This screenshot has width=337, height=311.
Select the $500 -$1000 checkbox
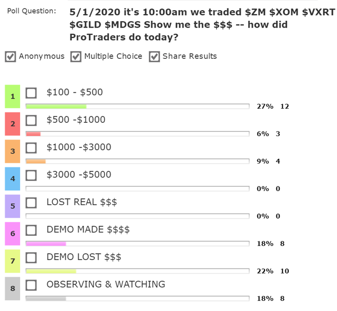tap(31, 120)
